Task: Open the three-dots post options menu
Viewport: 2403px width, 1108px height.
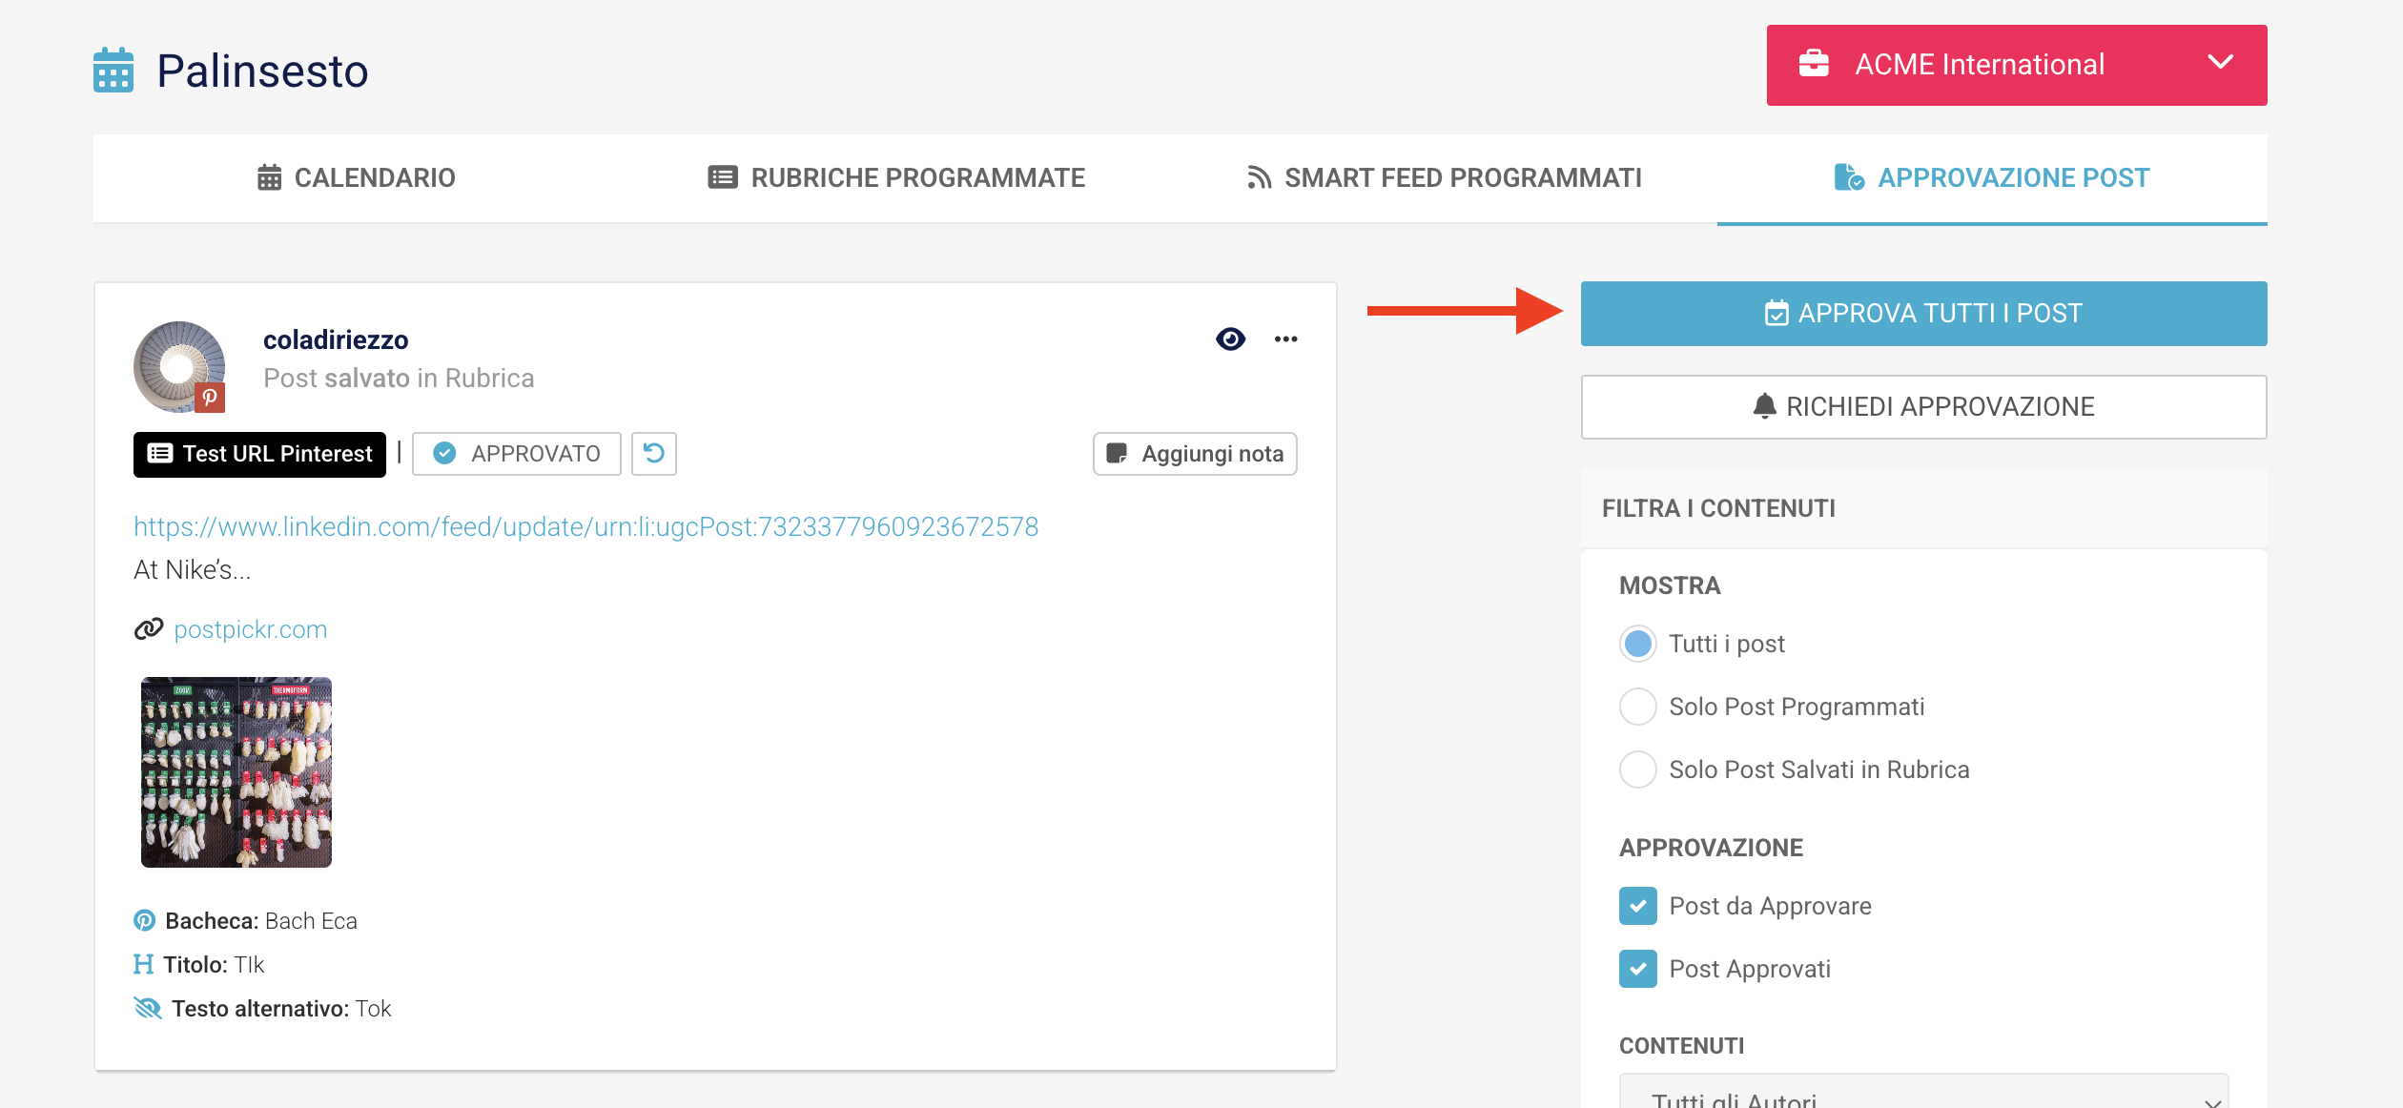Action: [x=1285, y=339]
